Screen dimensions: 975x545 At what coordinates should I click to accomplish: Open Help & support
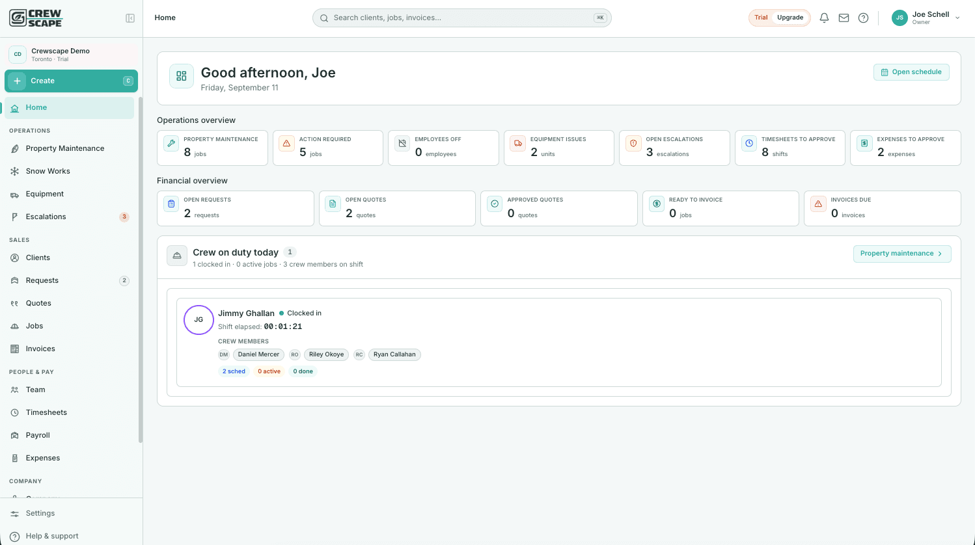point(71,536)
